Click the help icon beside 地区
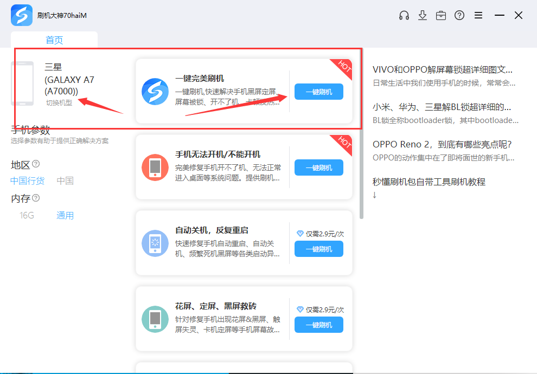Image resolution: width=537 pixels, height=374 pixels. 36,164
